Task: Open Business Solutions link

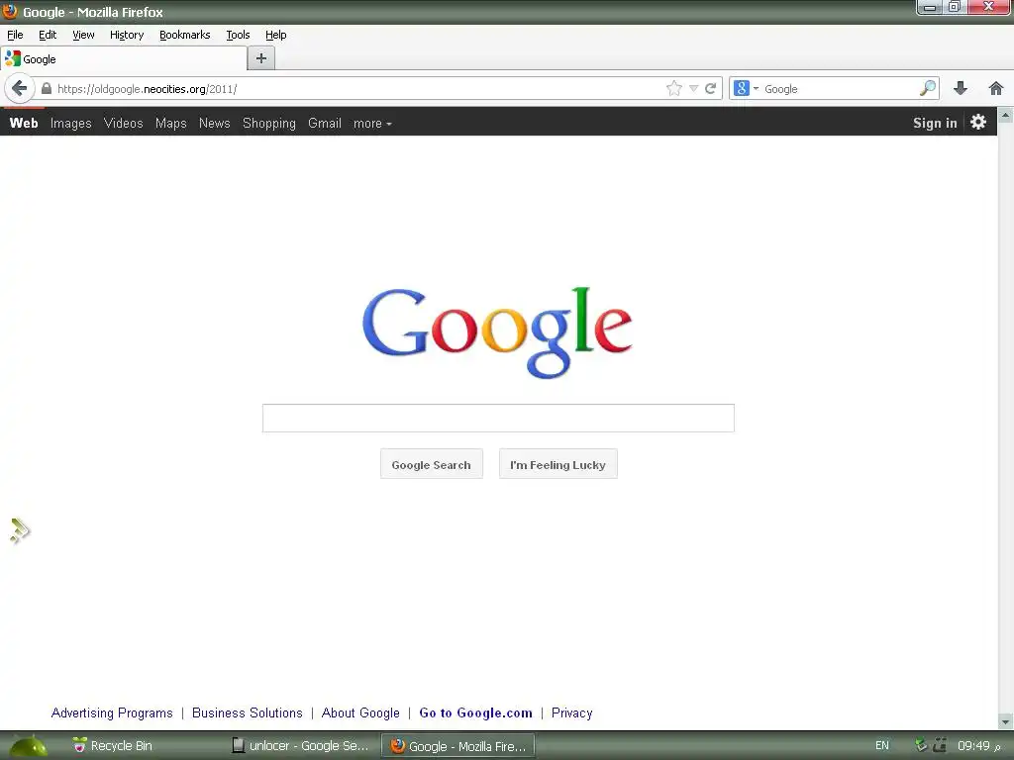Action: [247, 712]
